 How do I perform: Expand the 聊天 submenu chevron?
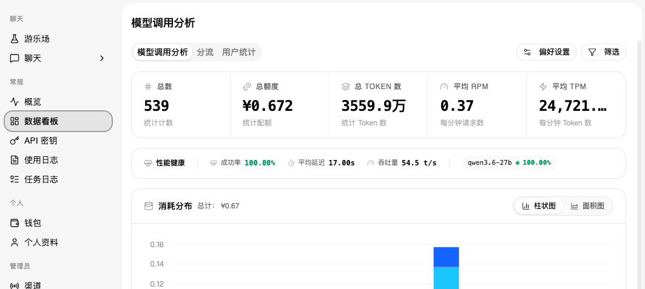click(102, 58)
